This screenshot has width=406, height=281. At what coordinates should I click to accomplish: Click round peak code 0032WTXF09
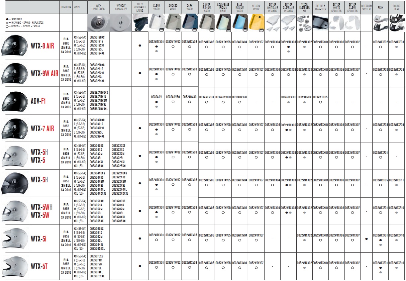[397, 125]
